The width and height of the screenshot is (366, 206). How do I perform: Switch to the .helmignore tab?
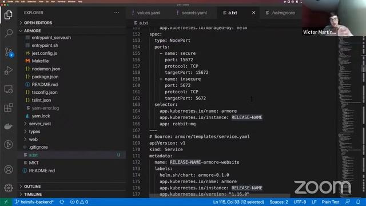click(283, 13)
